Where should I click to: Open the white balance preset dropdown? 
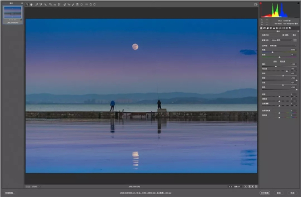pyautogui.click(x=283, y=46)
